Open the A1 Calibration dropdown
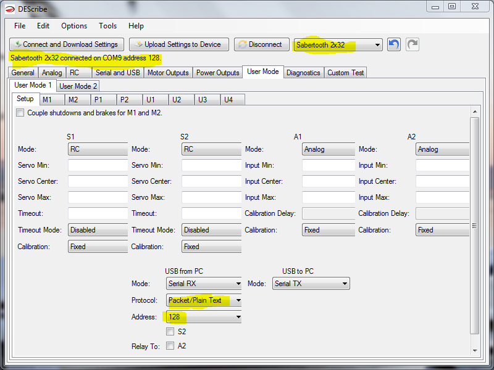Viewport: 494px width, 370px height. (x=329, y=230)
